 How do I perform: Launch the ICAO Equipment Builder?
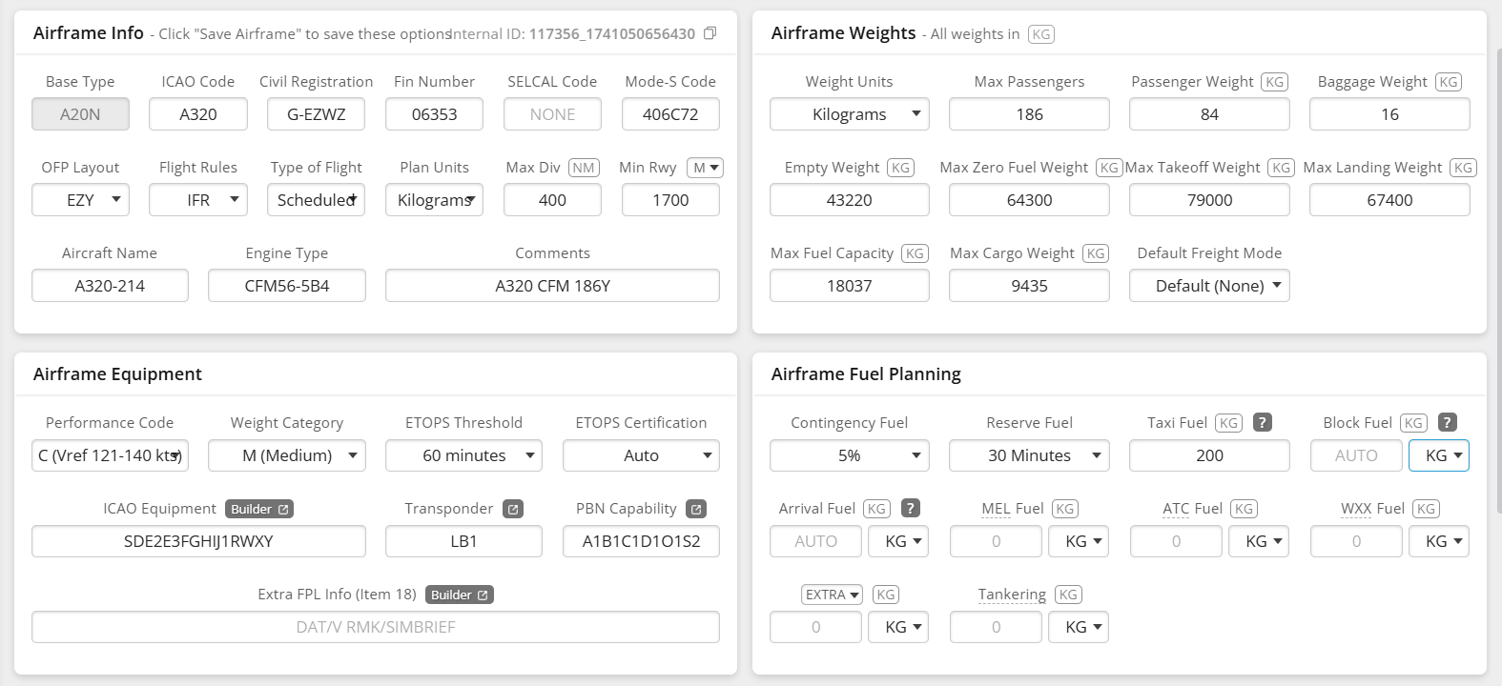click(259, 509)
